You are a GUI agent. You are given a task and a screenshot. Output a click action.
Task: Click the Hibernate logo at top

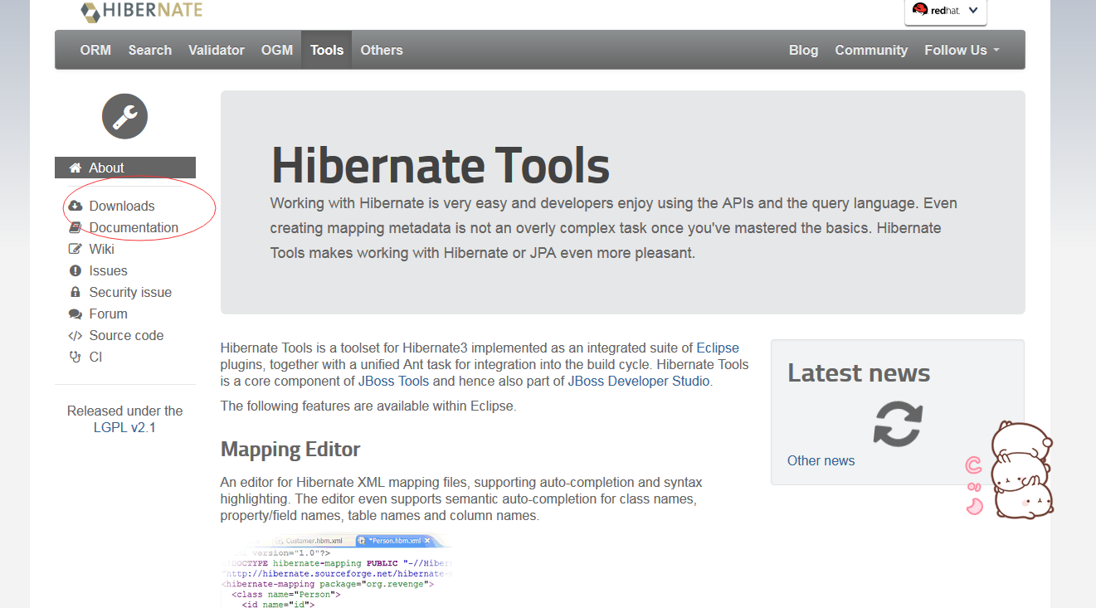click(141, 12)
